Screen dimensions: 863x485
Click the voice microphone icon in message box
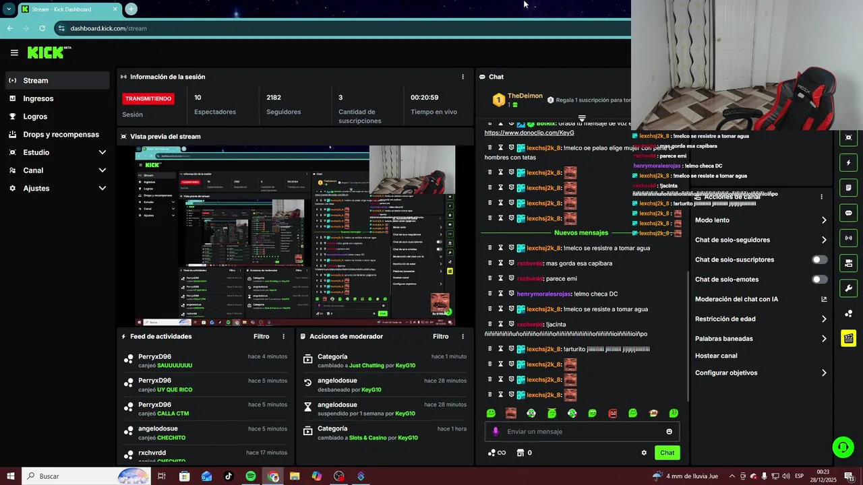(496, 432)
